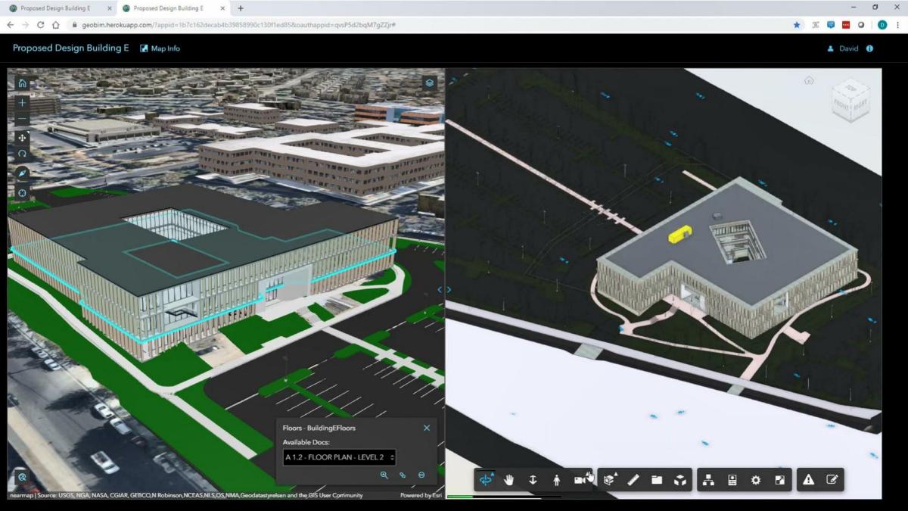Close the Floors - BuildingEFloors popup
908x511 pixels.
[x=426, y=428]
